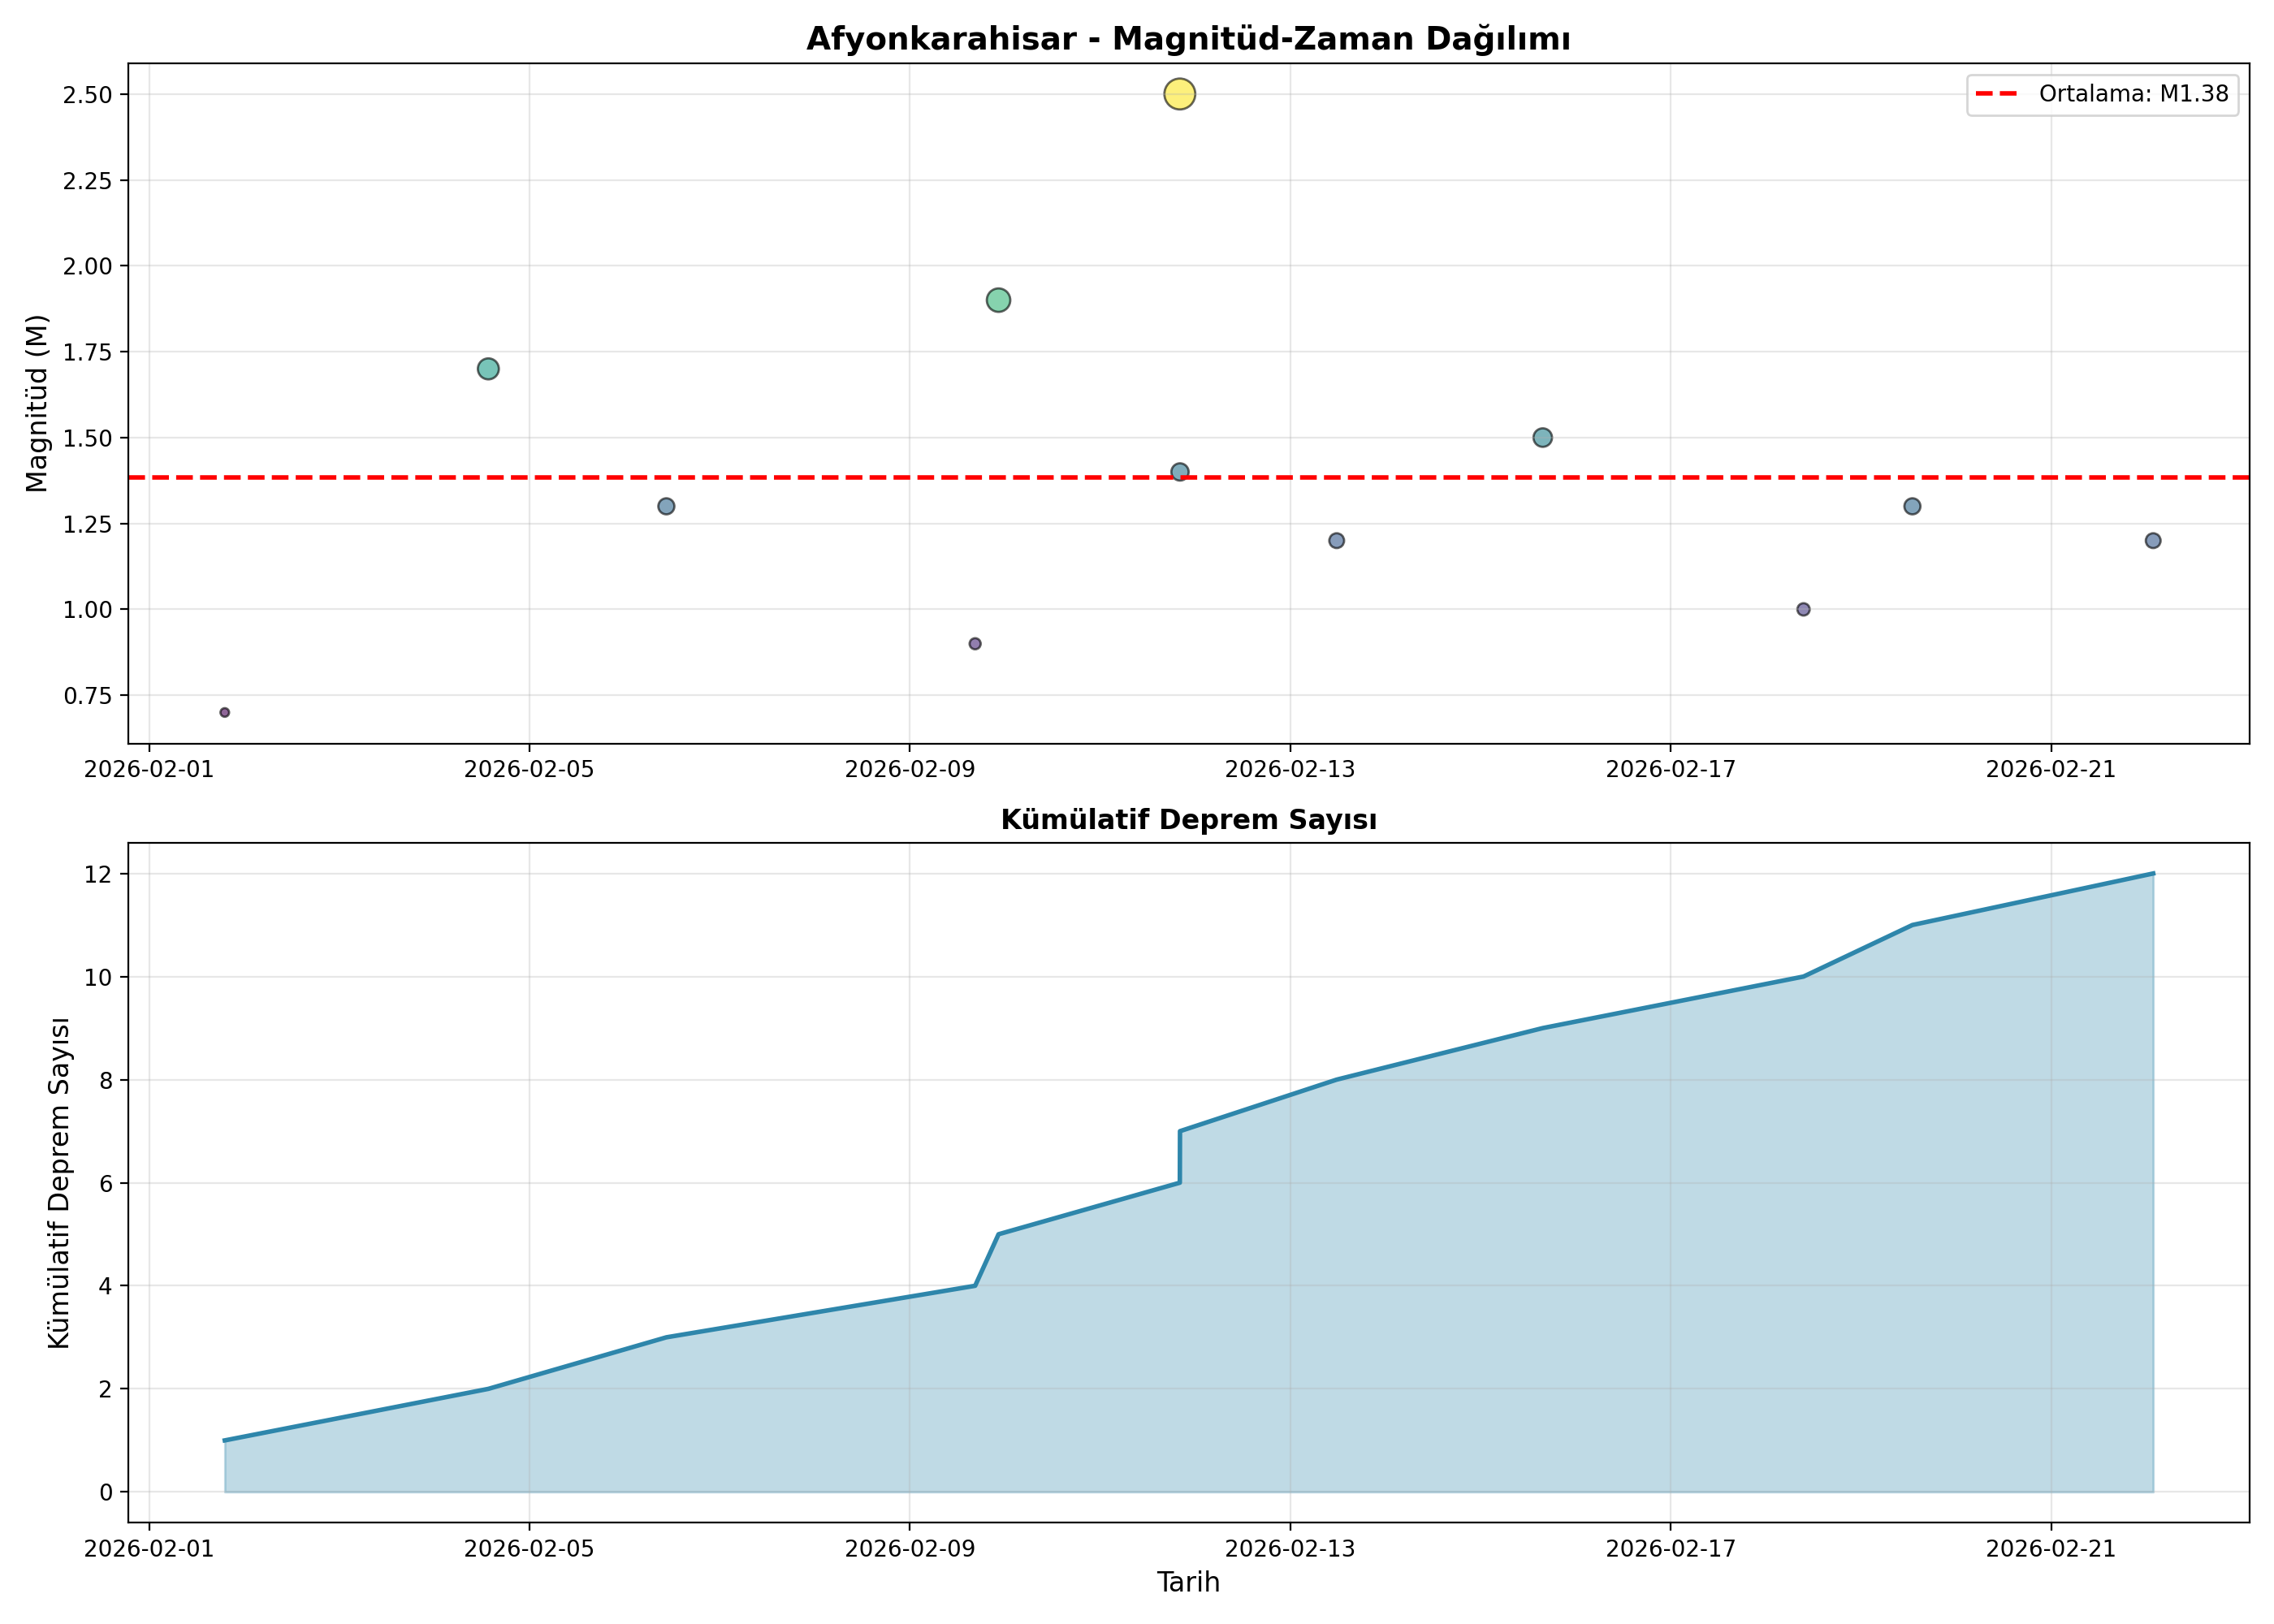Click the M1.3 point near 2026-02-06
This screenshot has width=2274, height=1624.
[666, 506]
